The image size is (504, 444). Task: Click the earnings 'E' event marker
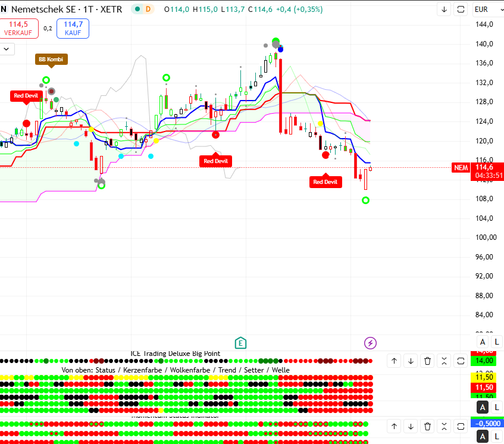point(240,342)
